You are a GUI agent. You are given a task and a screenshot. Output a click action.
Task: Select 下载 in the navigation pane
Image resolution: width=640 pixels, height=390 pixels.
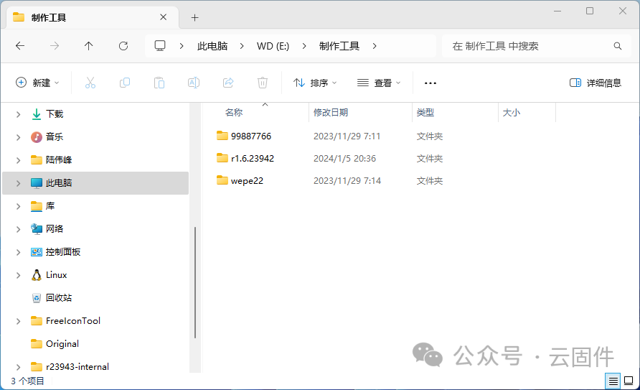[x=55, y=114]
